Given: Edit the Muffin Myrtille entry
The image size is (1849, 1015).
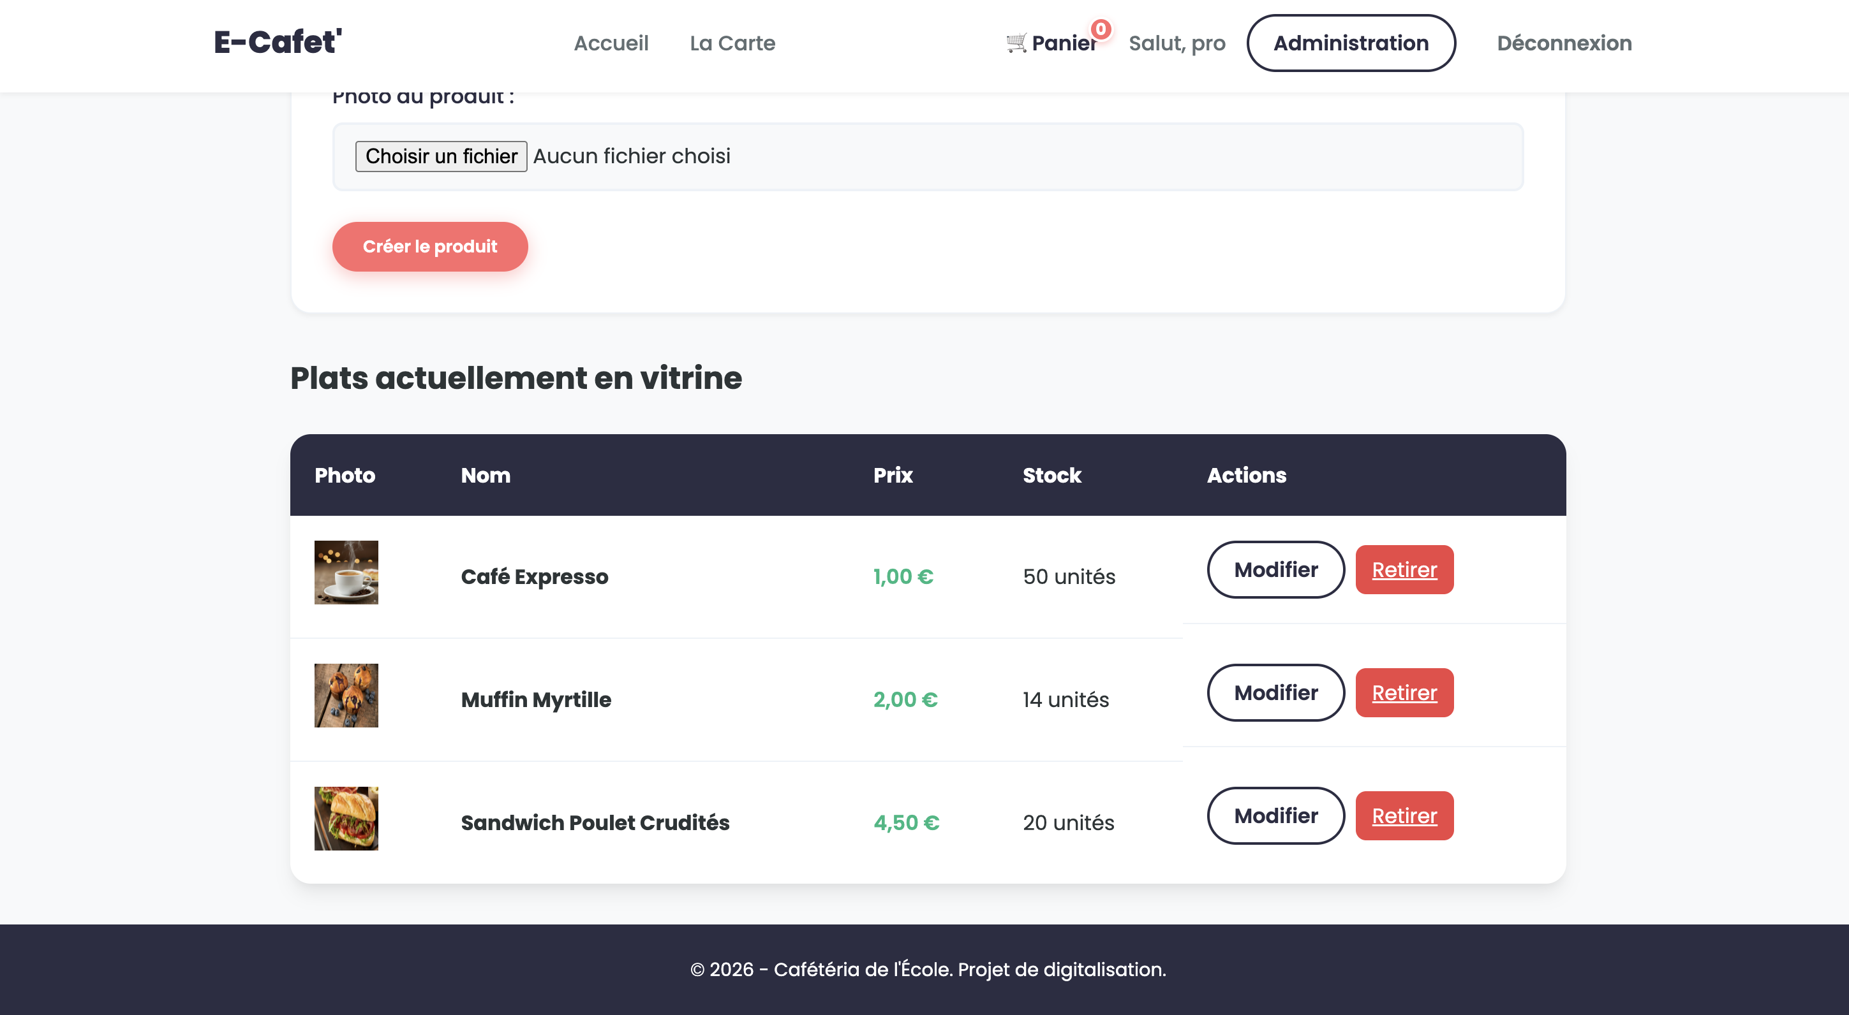Looking at the screenshot, I should pos(1275,692).
